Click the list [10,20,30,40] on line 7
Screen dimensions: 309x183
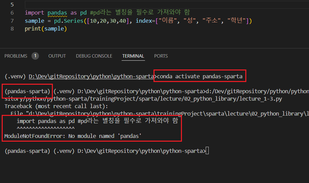(108, 21)
